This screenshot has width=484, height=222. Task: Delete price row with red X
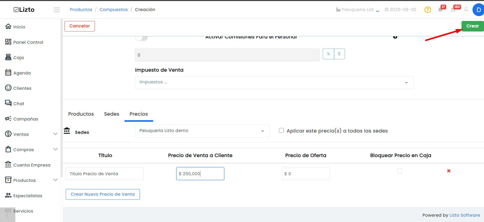coord(449,171)
